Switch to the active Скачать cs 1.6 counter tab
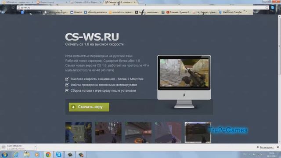Image resolution: width=281 pixels, height=158 pixels. [x=120, y=2]
